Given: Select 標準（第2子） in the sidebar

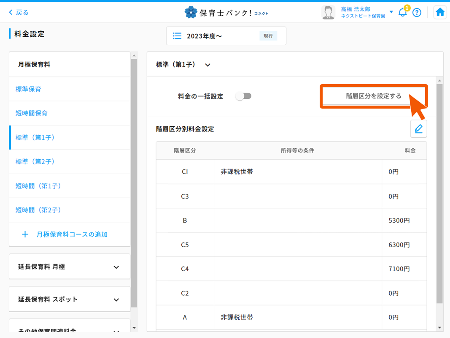Looking at the screenshot, I should [35, 161].
